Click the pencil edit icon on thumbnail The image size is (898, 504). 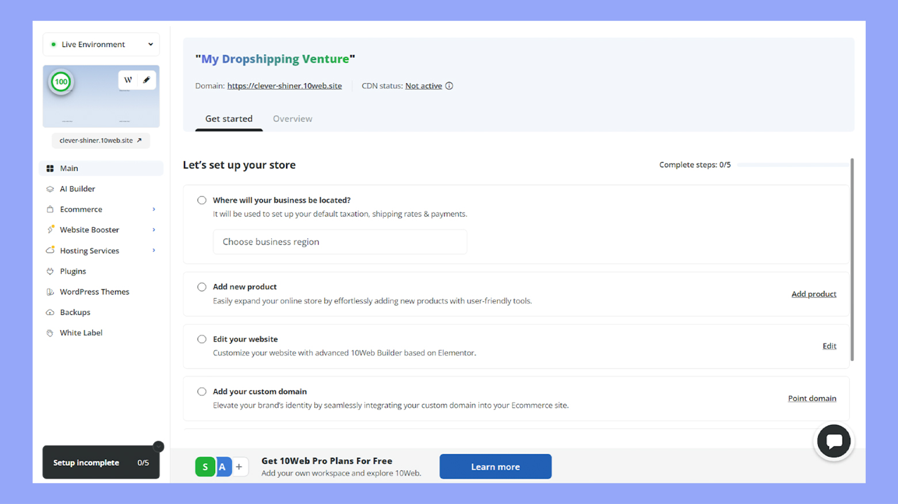[146, 80]
